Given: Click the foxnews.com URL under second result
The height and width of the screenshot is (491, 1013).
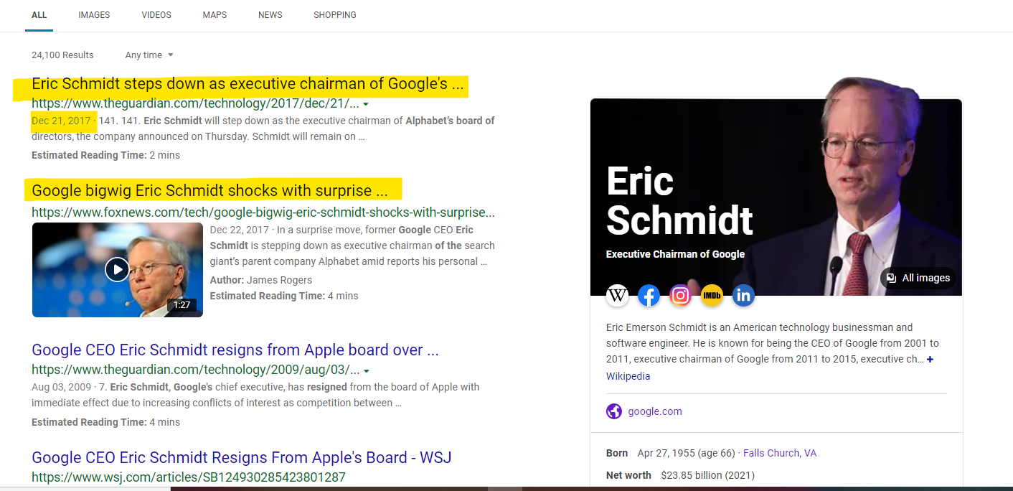Looking at the screenshot, I should coord(263,212).
